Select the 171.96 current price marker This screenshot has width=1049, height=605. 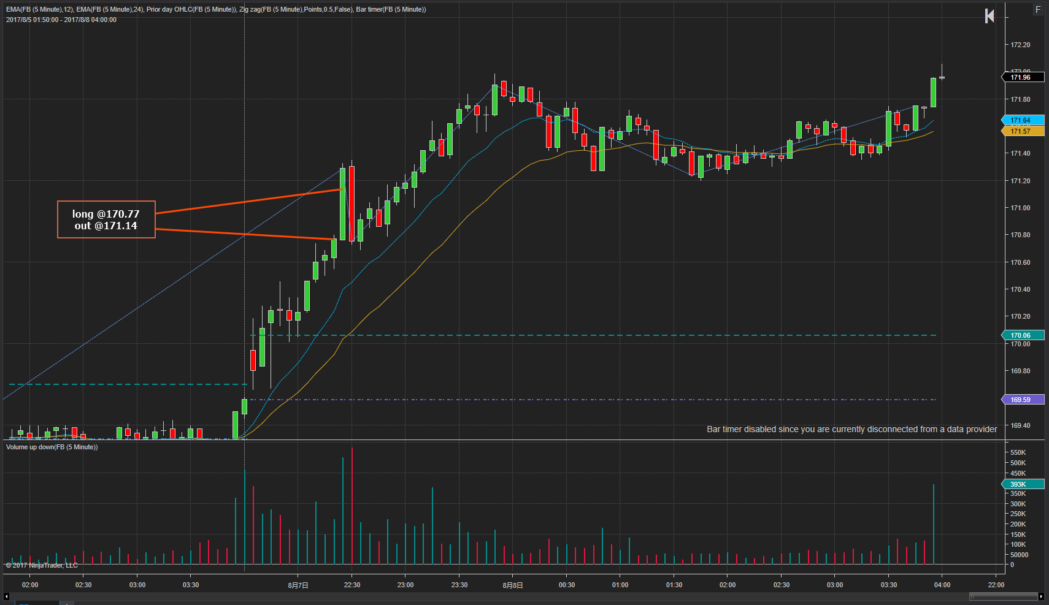(1023, 77)
